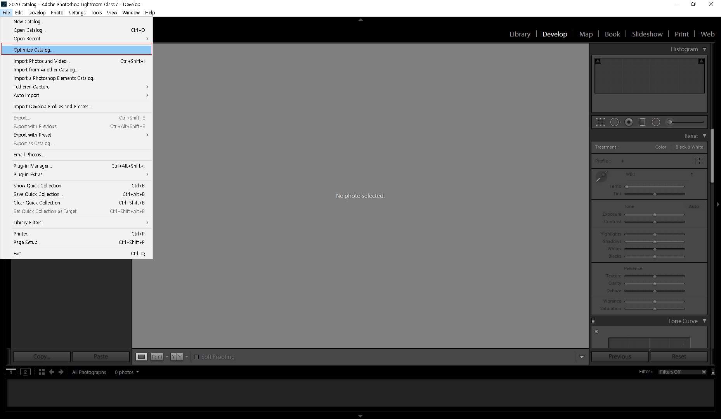
Task: Switch to Loupe view mode
Action: pos(141,357)
